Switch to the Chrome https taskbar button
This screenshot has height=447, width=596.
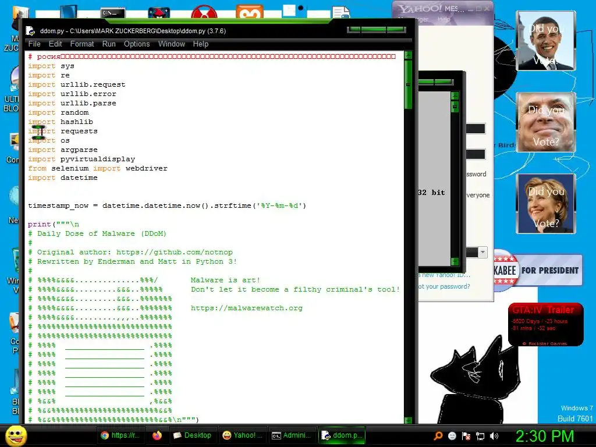coord(120,435)
